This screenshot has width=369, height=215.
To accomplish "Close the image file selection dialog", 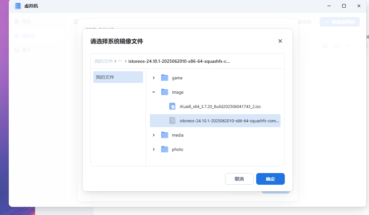I will pyautogui.click(x=280, y=41).
